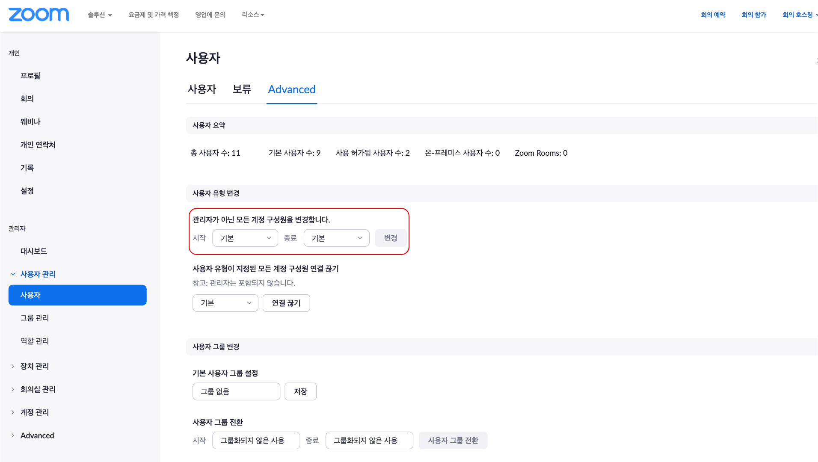Open 대시보드 in the sidebar
Image resolution: width=818 pixels, height=462 pixels.
pos(34,251)
